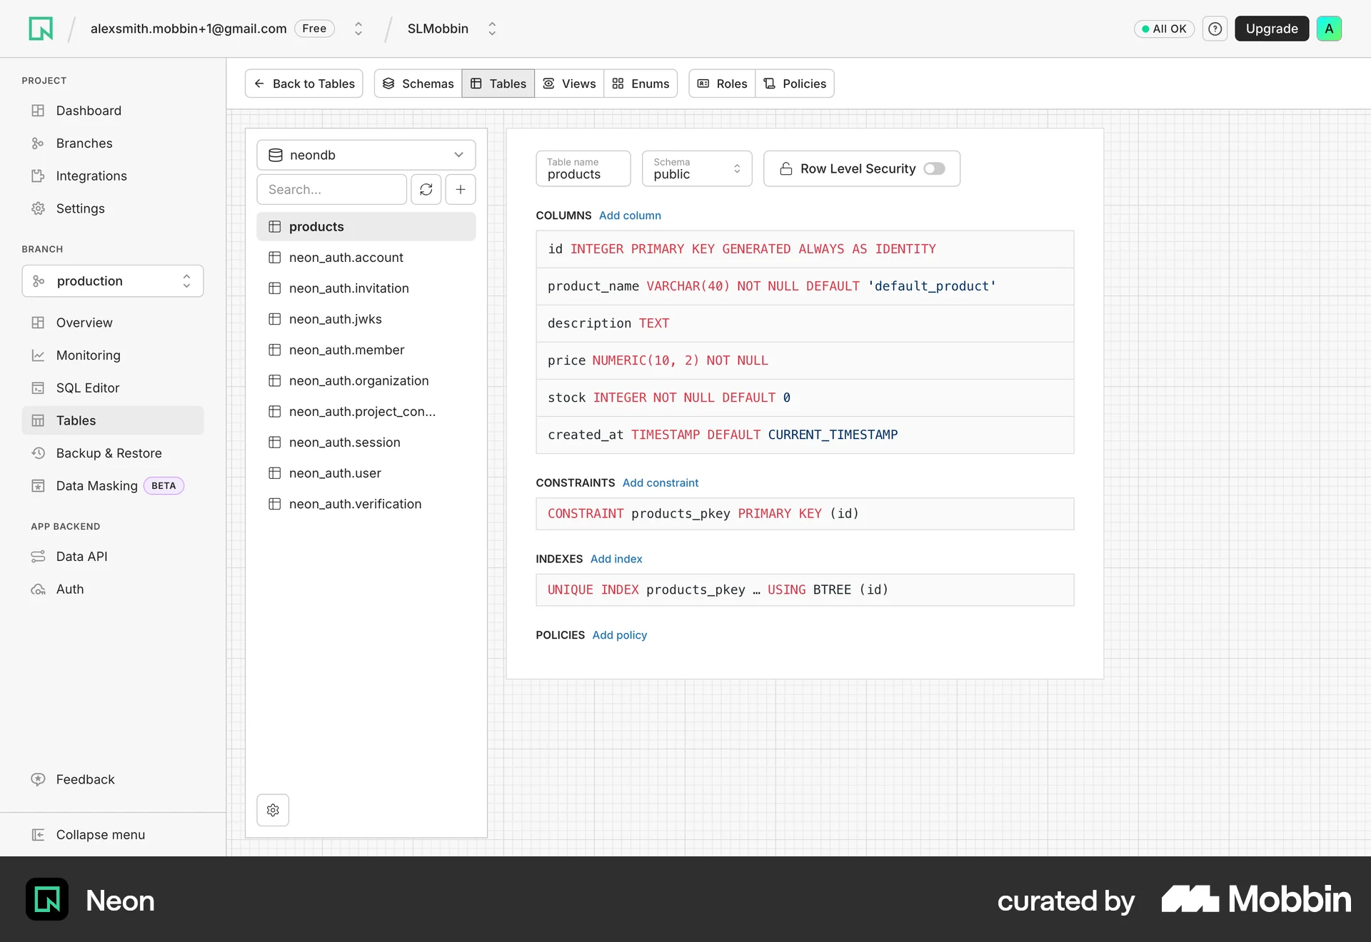Expand the account switcher chevrons
The width and height of the screenshot is (1371, 942).
pos(358,29)
